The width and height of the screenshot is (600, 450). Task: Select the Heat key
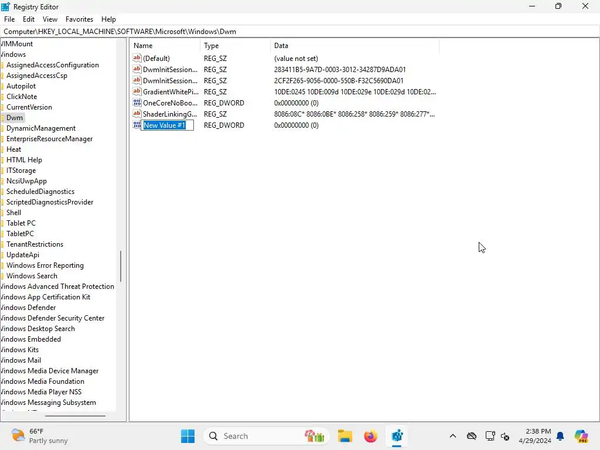pyautogui.click(x=14, y=149)
